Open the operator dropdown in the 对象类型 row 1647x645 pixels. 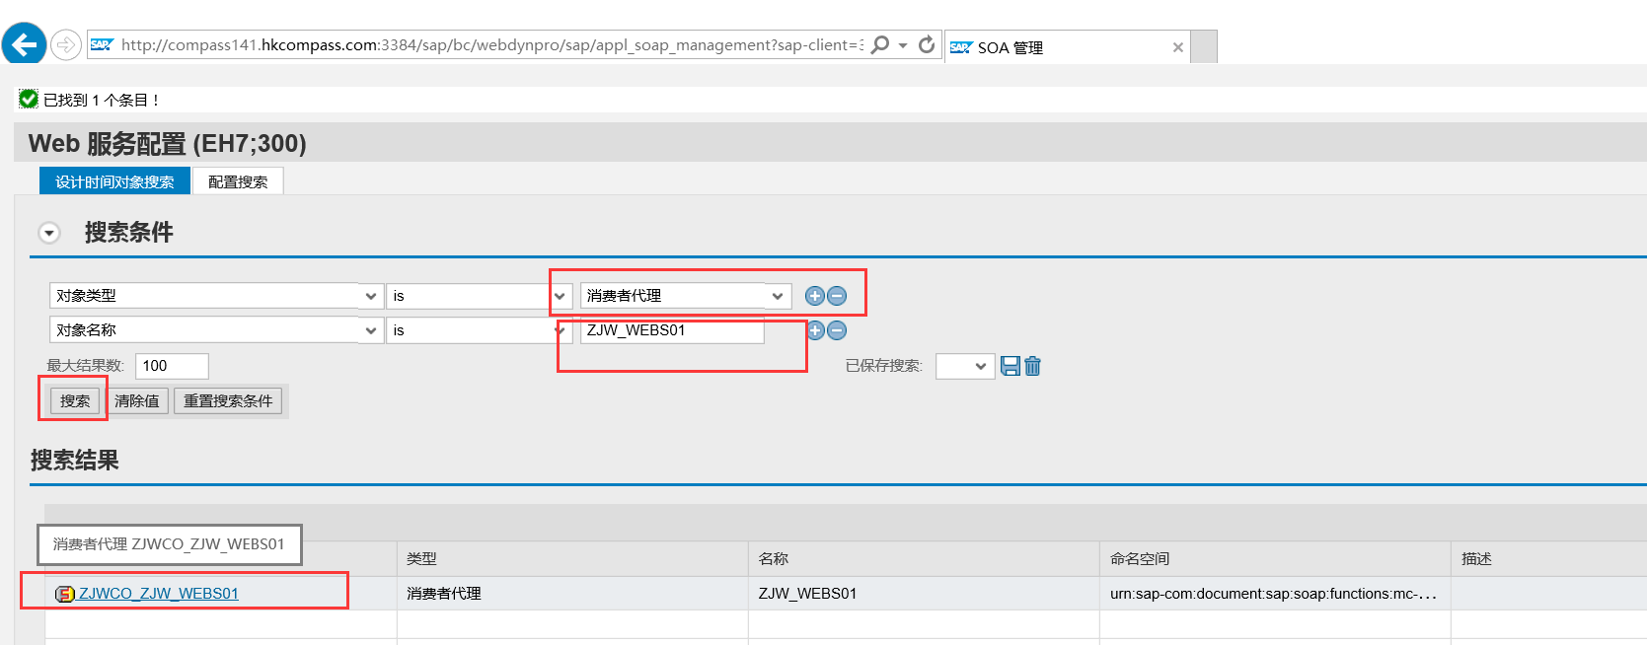[560, 296]
